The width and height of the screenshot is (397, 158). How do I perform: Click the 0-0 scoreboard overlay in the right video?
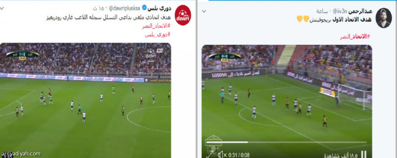(224, 56)
